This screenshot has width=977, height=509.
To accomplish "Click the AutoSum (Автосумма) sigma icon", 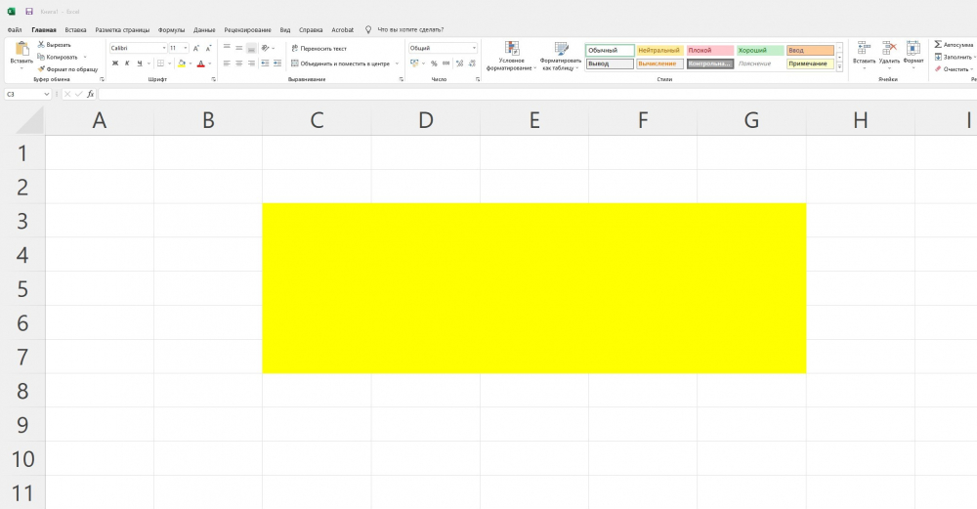I will 938,45.
